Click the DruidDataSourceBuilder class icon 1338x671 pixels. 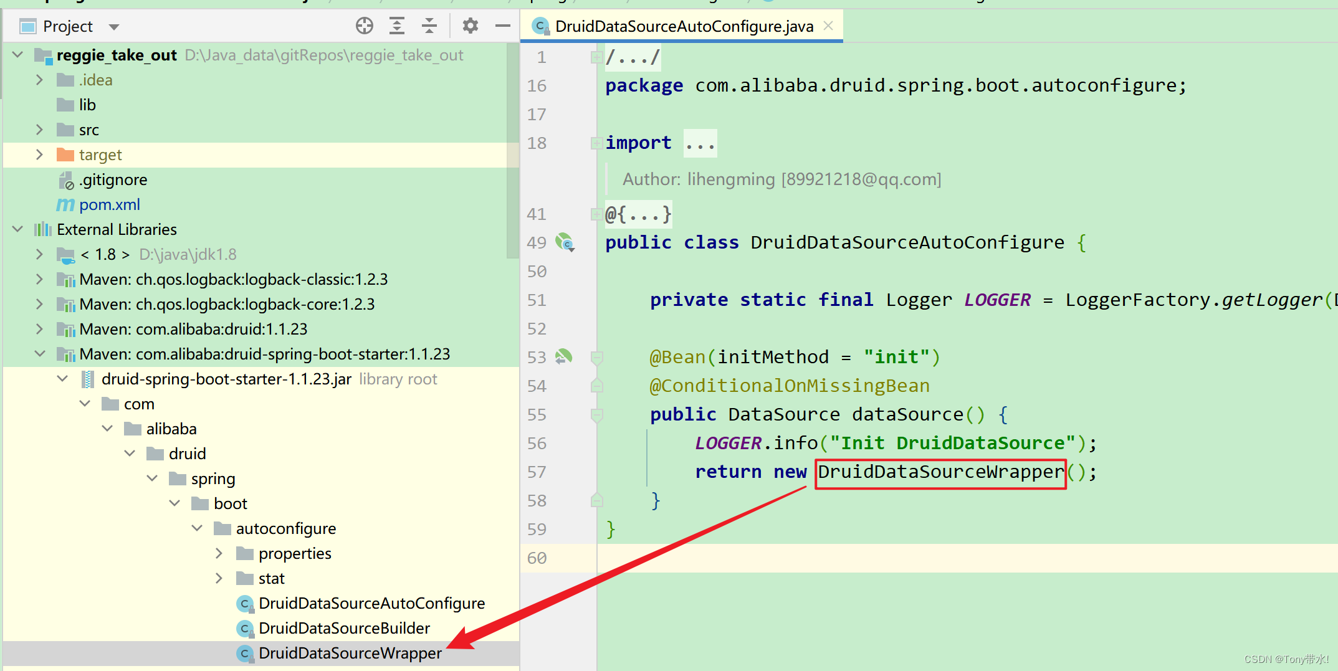click(245, 629)
